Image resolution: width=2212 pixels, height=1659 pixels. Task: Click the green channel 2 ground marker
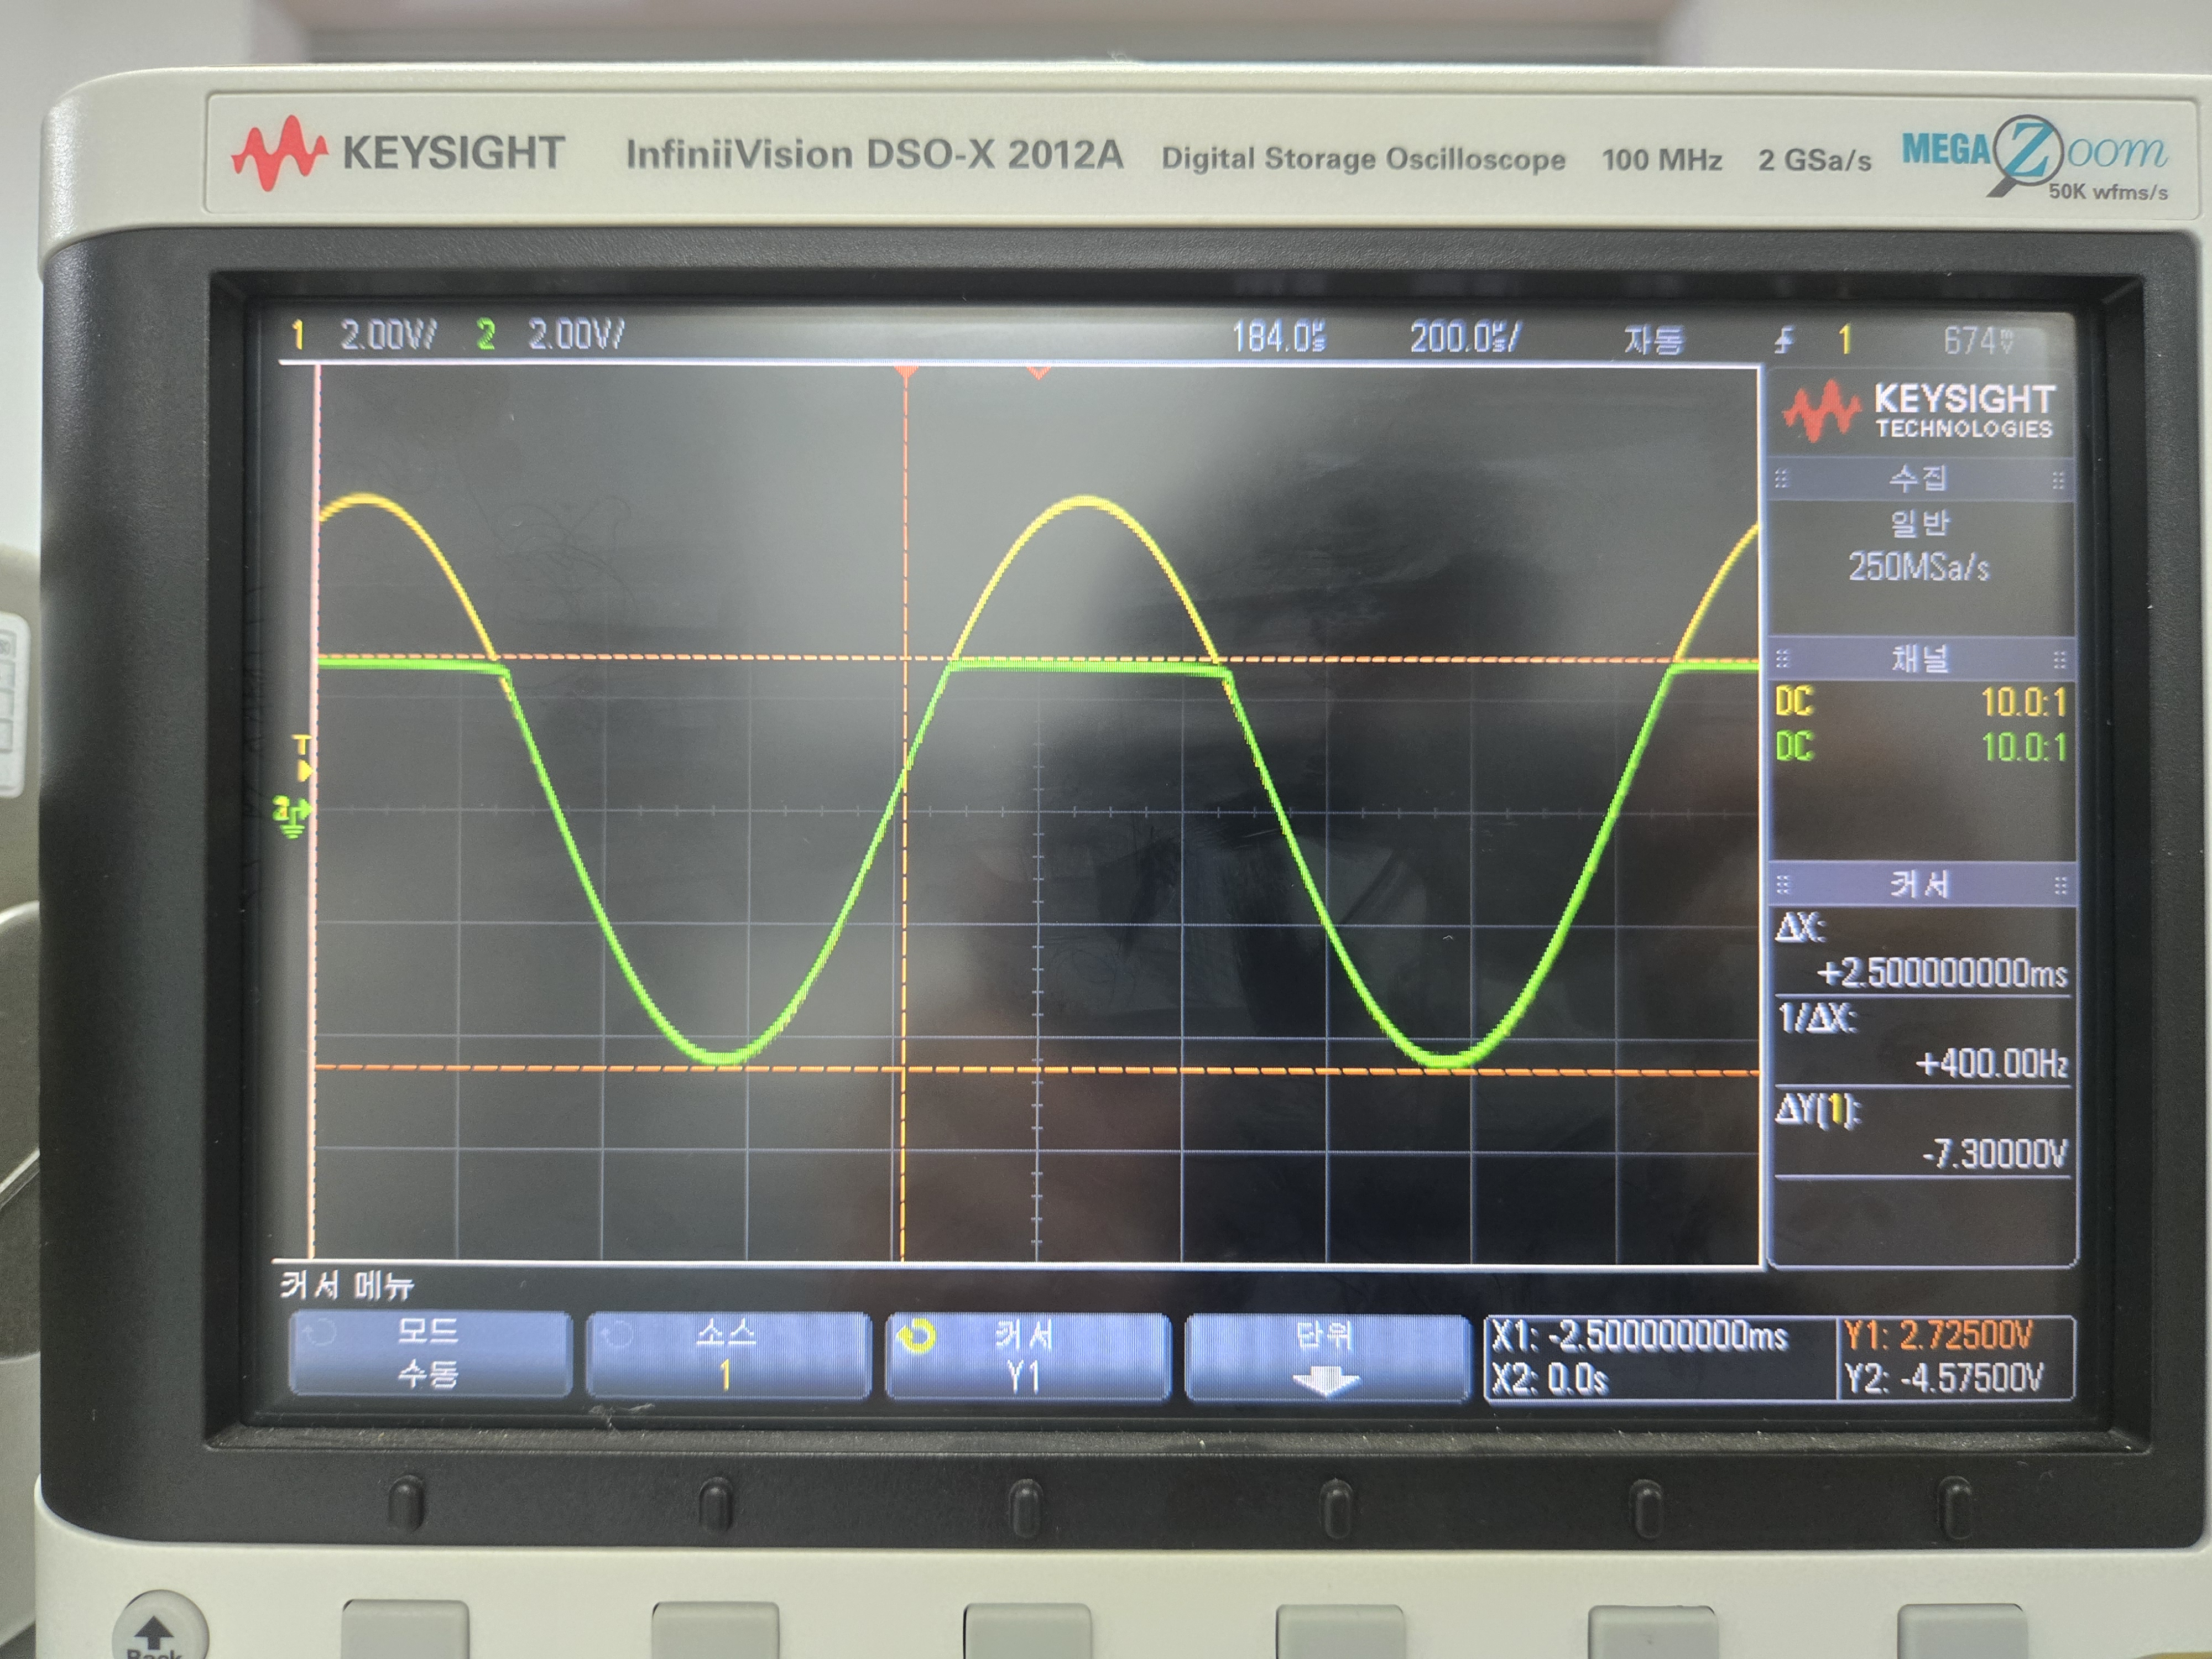pos(292,814)
